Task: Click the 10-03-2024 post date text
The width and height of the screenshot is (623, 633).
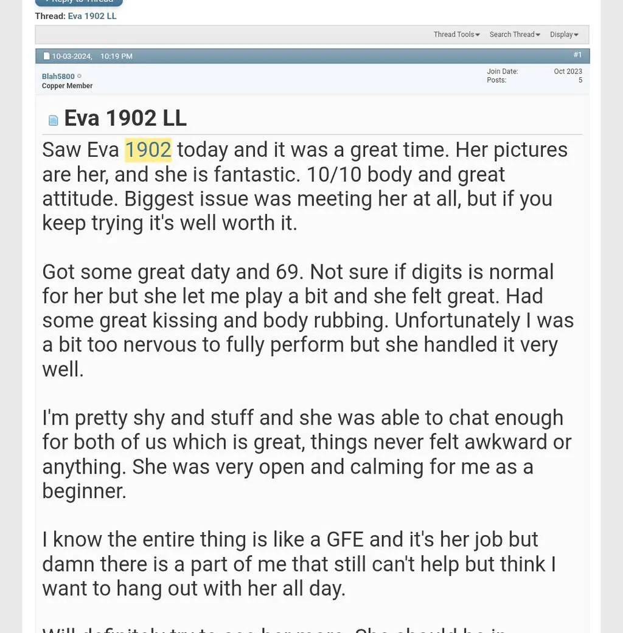Action: [71, 55]
